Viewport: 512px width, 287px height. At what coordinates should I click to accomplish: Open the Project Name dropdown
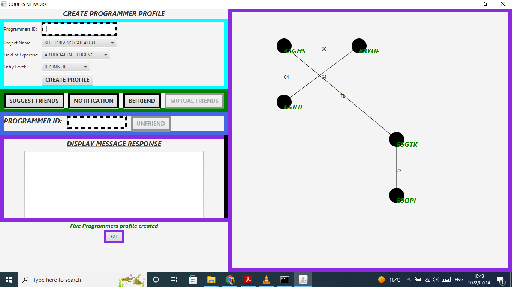(x=79, y=43)
